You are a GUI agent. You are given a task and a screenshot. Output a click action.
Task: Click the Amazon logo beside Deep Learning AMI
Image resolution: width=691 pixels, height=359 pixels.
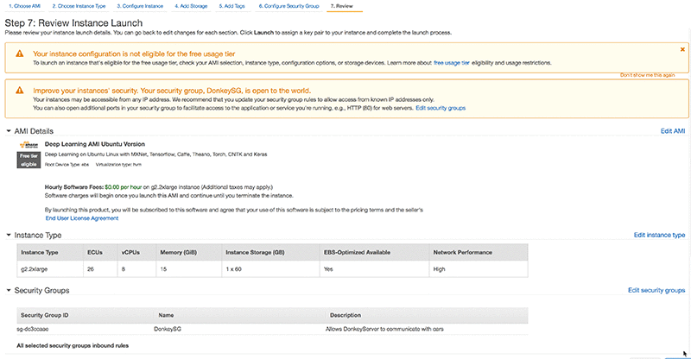pyautogui.click(x=30, y=144)
